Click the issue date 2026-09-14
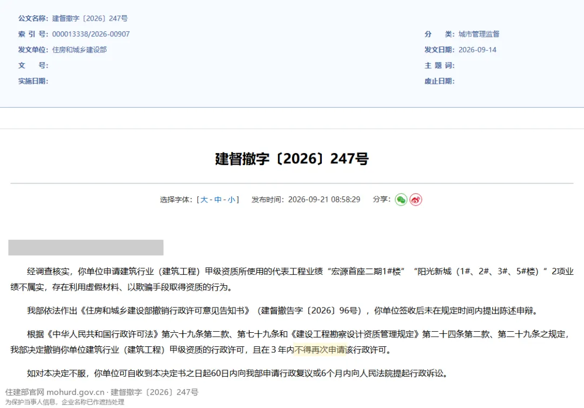584x408 pixels. pos(477,50)
